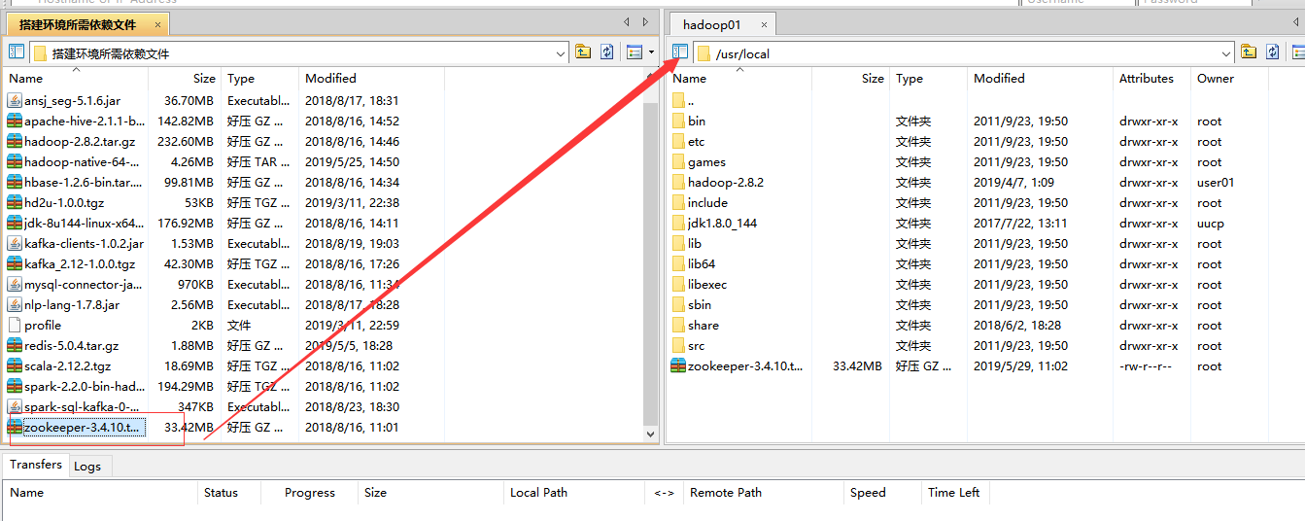Click the remote zookeeper-3.4.10 archive icon
The height and width of the screenshot is (521, 1305).
pyautogui.click(x=678, y=365)
